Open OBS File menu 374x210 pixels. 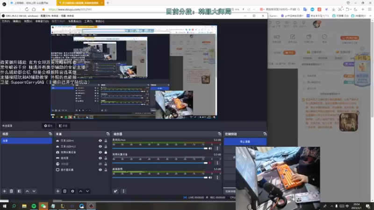[x=6, y=21]
